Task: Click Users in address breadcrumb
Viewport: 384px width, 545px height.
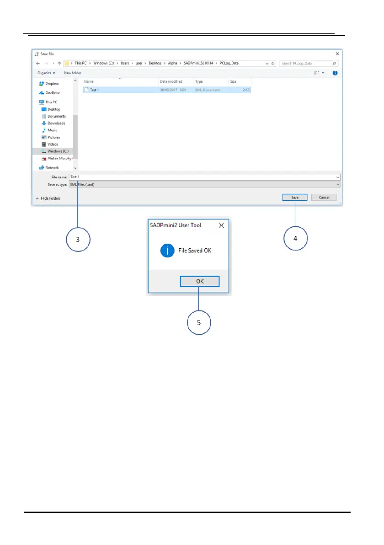Action: (125, 63)
